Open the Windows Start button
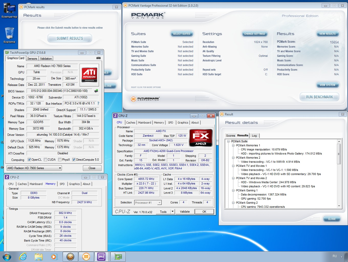Image resolution: width=348 pixels, height=262 pixels. 7,257
